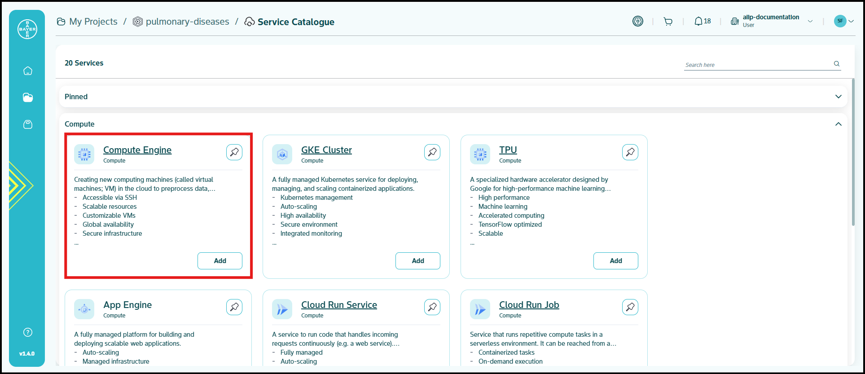Add the Compute Engine service
Screen dimensions: 865x374
tap(220, 261)
